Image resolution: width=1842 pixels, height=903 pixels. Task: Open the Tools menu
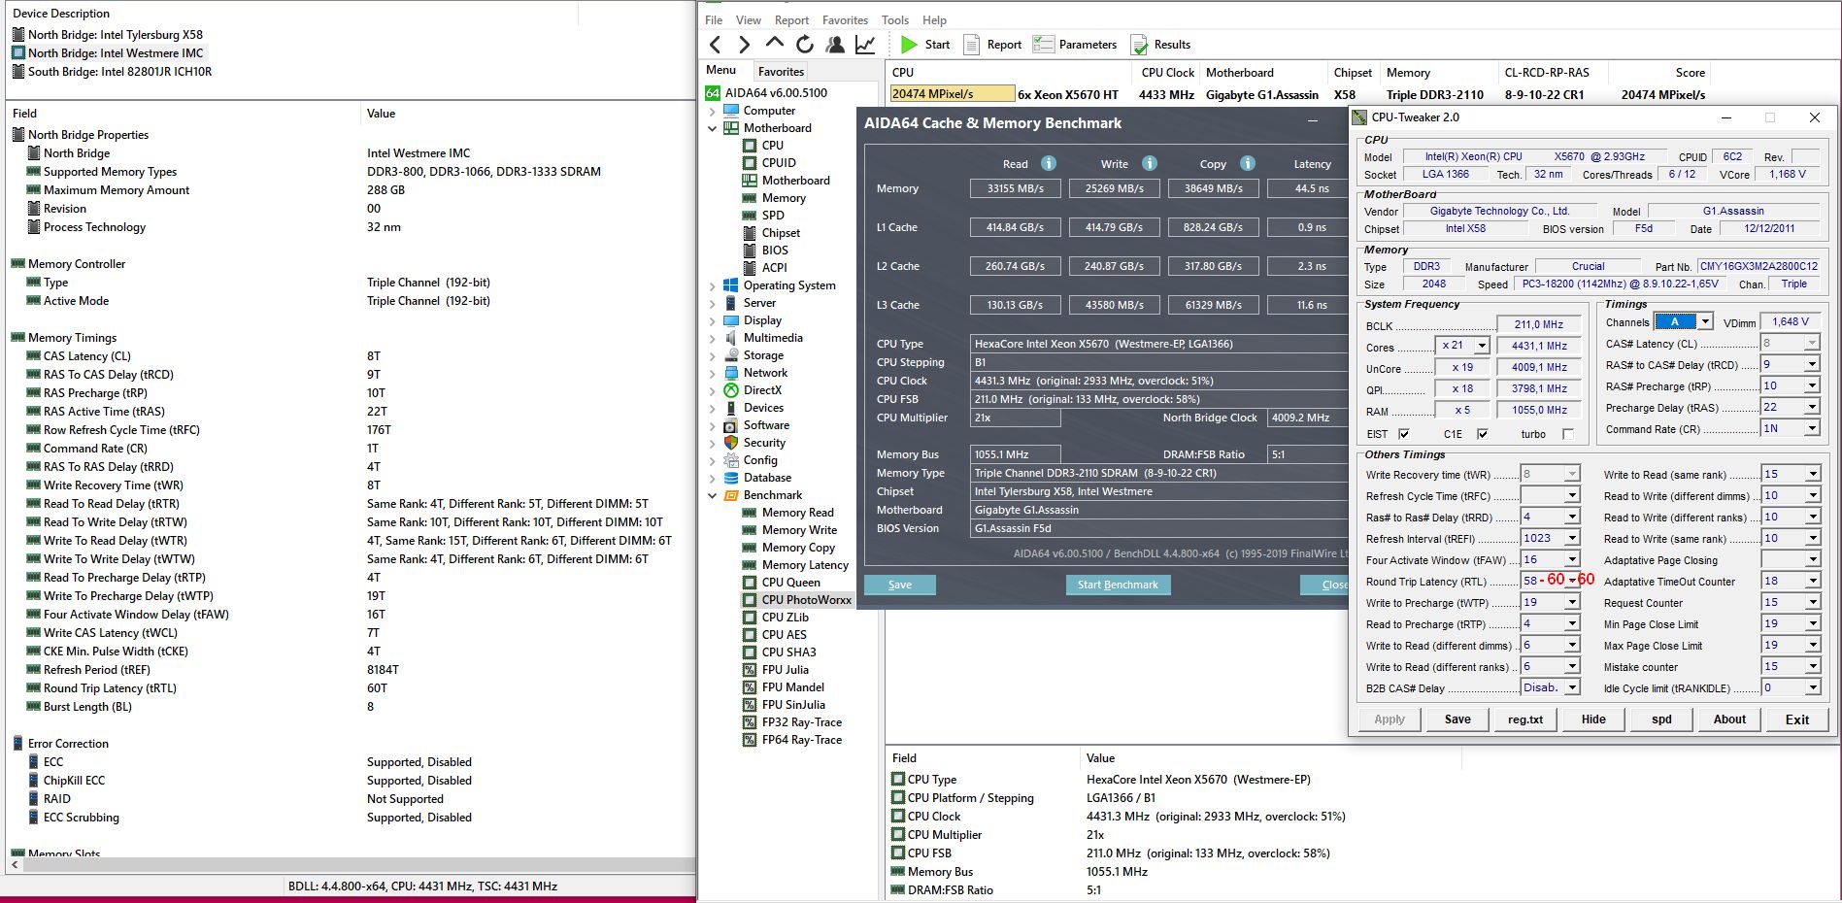894,19
